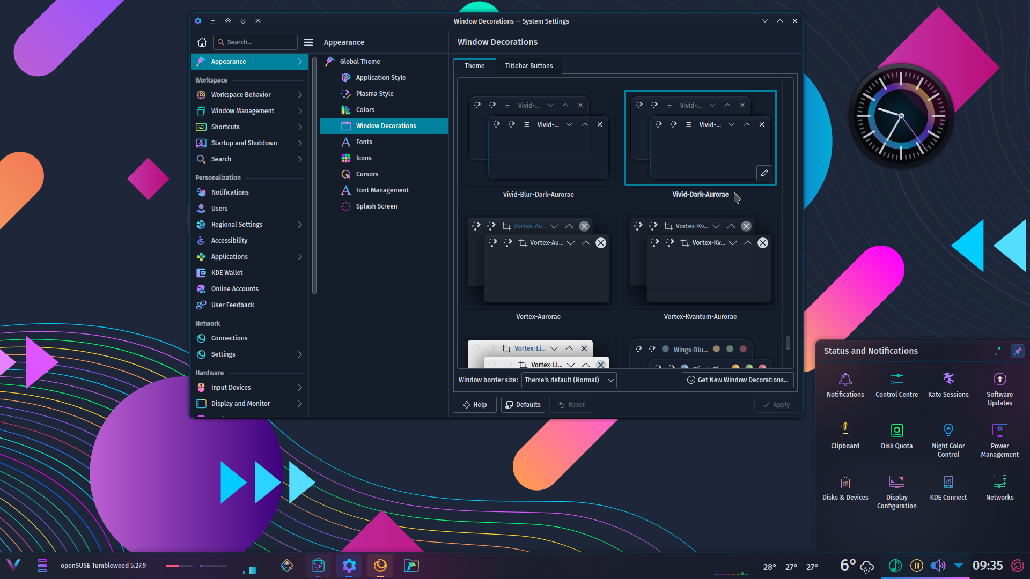Image resolution: width=1030 pixels, height=579 pixels.
Task: Expand the Appearance category
Action: 300,62
